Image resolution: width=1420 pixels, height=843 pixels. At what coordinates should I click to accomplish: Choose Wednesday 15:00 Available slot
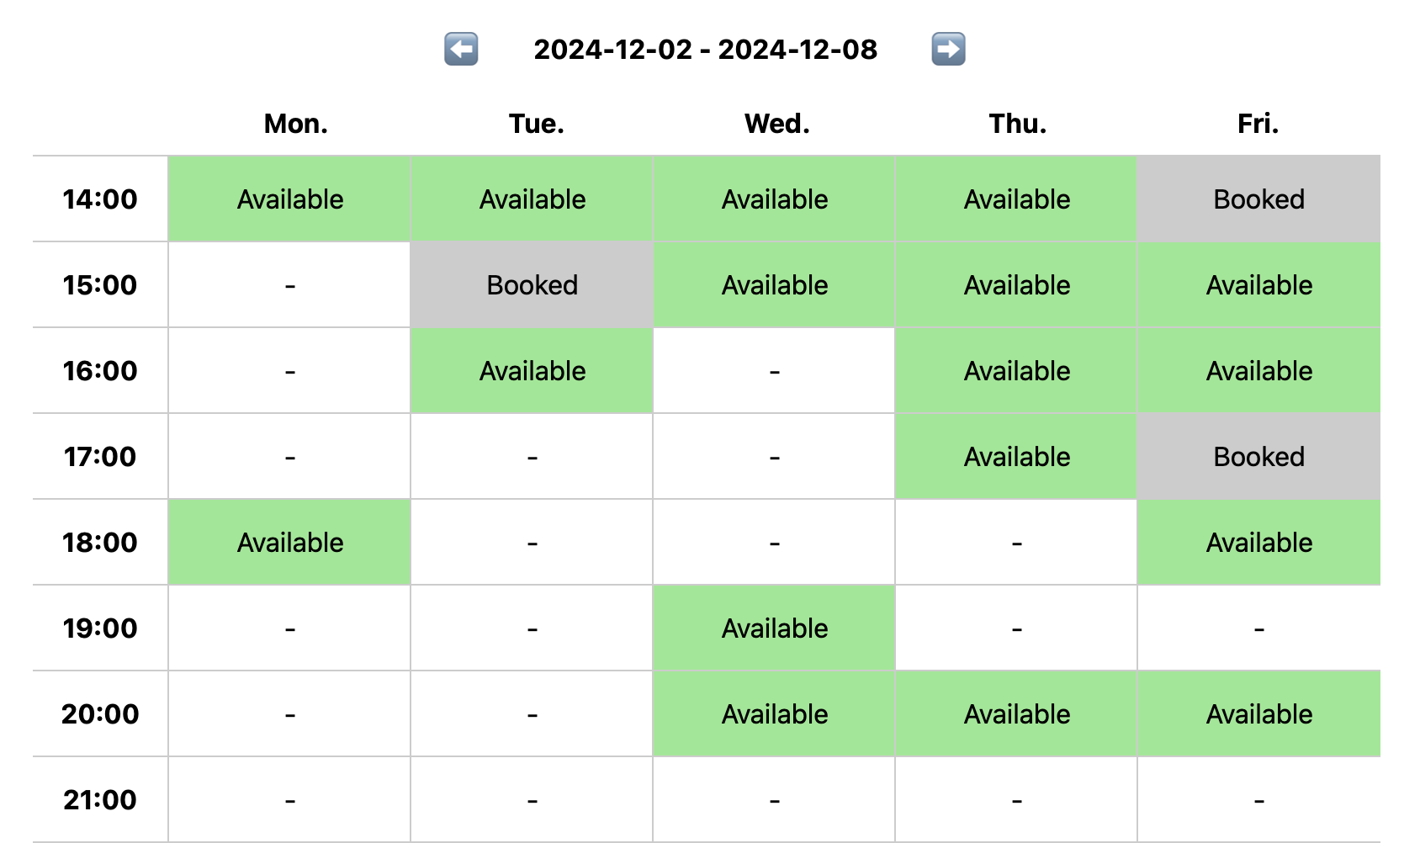[775, 284]
